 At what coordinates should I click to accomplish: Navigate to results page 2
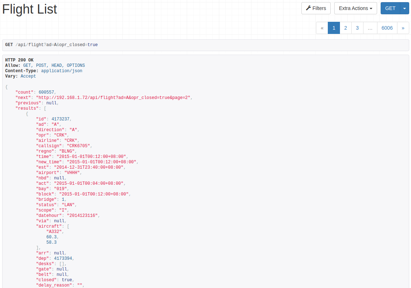[x=345, y=28]
